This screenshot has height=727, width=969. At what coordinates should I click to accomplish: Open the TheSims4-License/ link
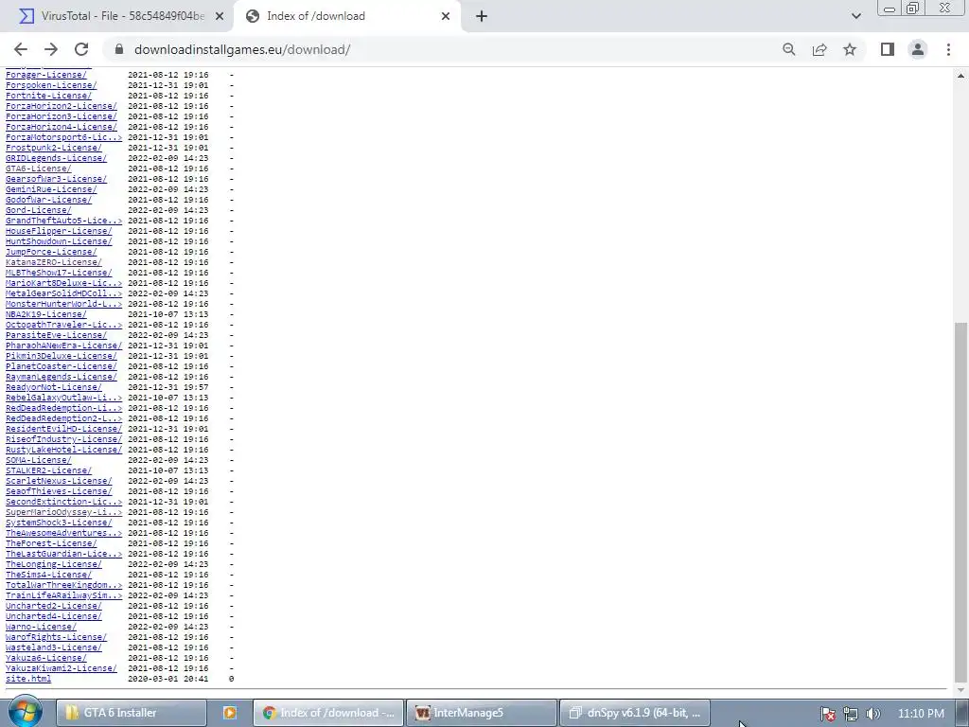(x=48, y=575)
